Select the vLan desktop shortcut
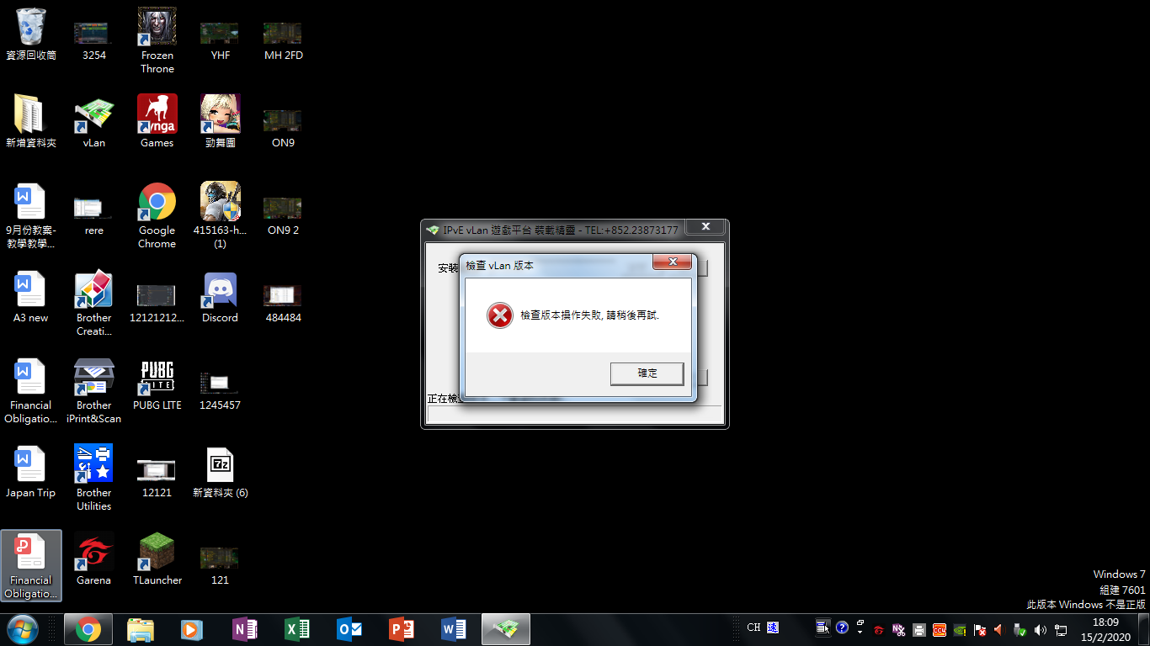 [x=93, y=122]
